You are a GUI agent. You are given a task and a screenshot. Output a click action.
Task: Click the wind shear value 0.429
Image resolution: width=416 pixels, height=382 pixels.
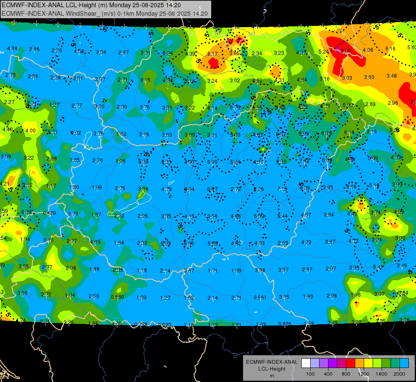pyautogui.click(x=49, y=213)
